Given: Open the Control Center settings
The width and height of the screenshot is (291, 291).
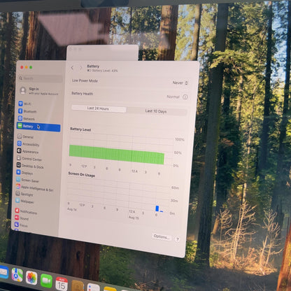Looking at the screenshot, I should tap(29, 159).
